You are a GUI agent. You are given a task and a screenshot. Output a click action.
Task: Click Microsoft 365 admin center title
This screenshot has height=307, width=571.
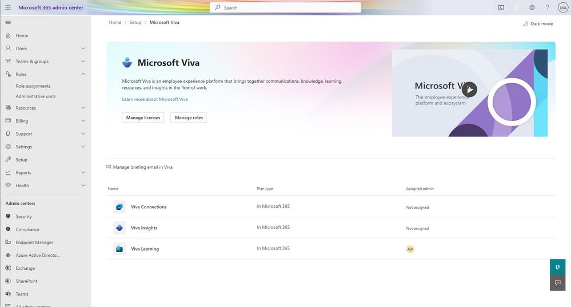[x=51, y=7]
